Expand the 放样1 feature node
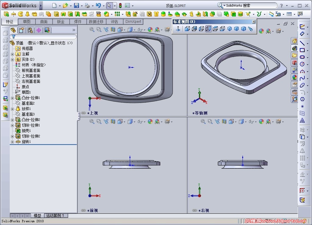 pos(12,109)
